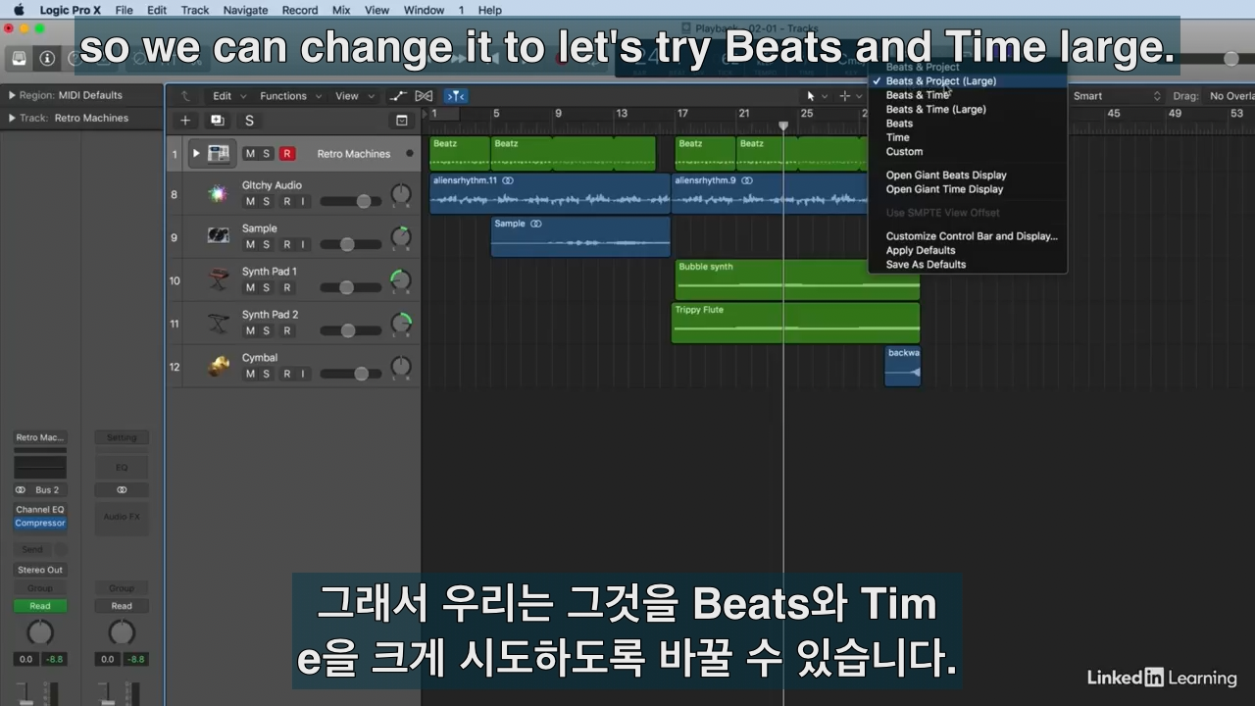
Task: Click the Compressor plug-in slot
Action: (40, 524)
